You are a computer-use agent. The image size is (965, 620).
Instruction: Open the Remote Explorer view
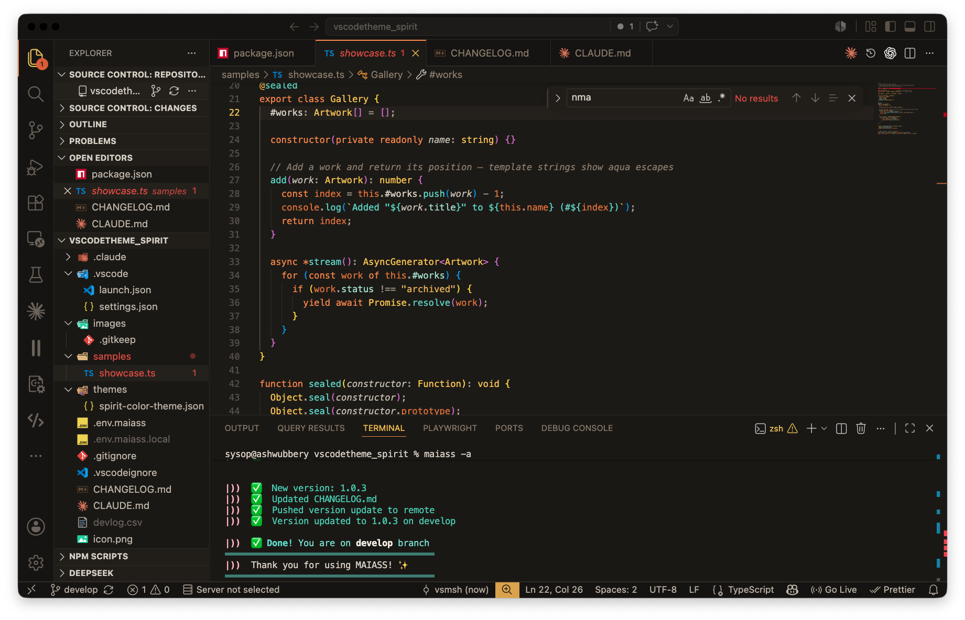click(x=36, y=239)
